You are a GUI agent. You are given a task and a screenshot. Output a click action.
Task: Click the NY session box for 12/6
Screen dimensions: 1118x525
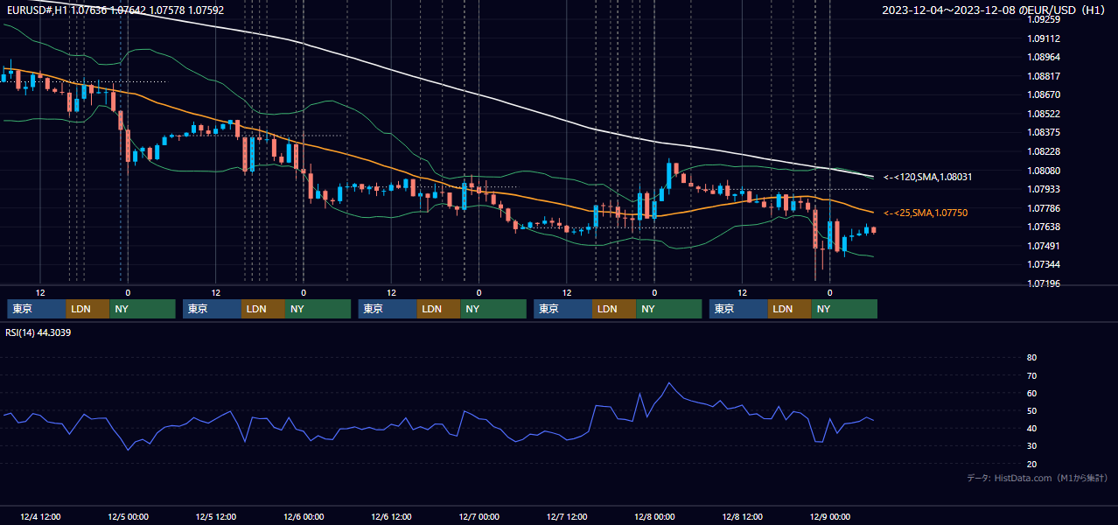pyautogui.click(x=493, y=309)
